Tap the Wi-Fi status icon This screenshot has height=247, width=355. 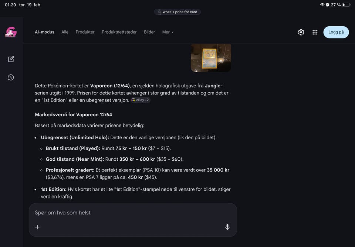pos(322,5)
